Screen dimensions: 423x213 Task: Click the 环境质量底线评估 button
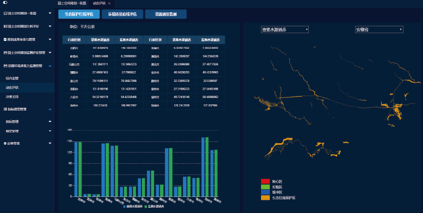(122, 14)
